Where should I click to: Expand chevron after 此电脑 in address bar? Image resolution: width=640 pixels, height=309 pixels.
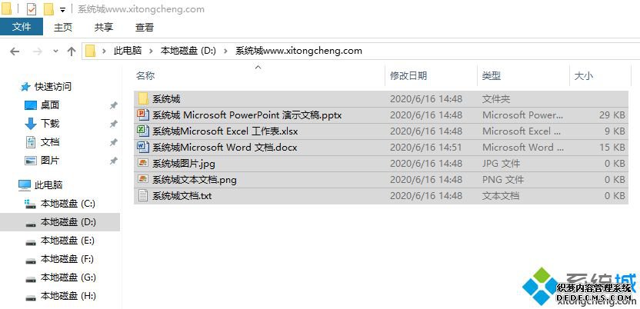coord(151,51)
